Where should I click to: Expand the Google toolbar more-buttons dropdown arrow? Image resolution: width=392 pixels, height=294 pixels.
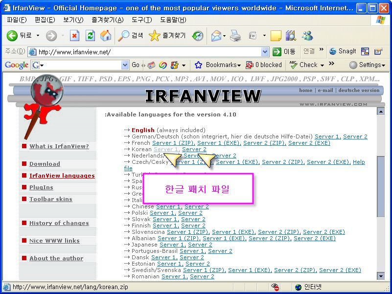click(x=184, y=66)
